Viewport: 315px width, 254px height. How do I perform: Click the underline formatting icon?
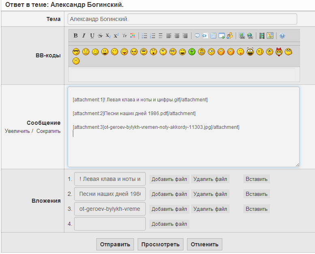coord(92,36)
